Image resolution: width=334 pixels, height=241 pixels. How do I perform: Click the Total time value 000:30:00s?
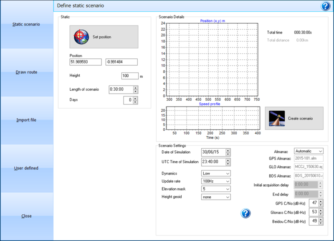point(303,33)
